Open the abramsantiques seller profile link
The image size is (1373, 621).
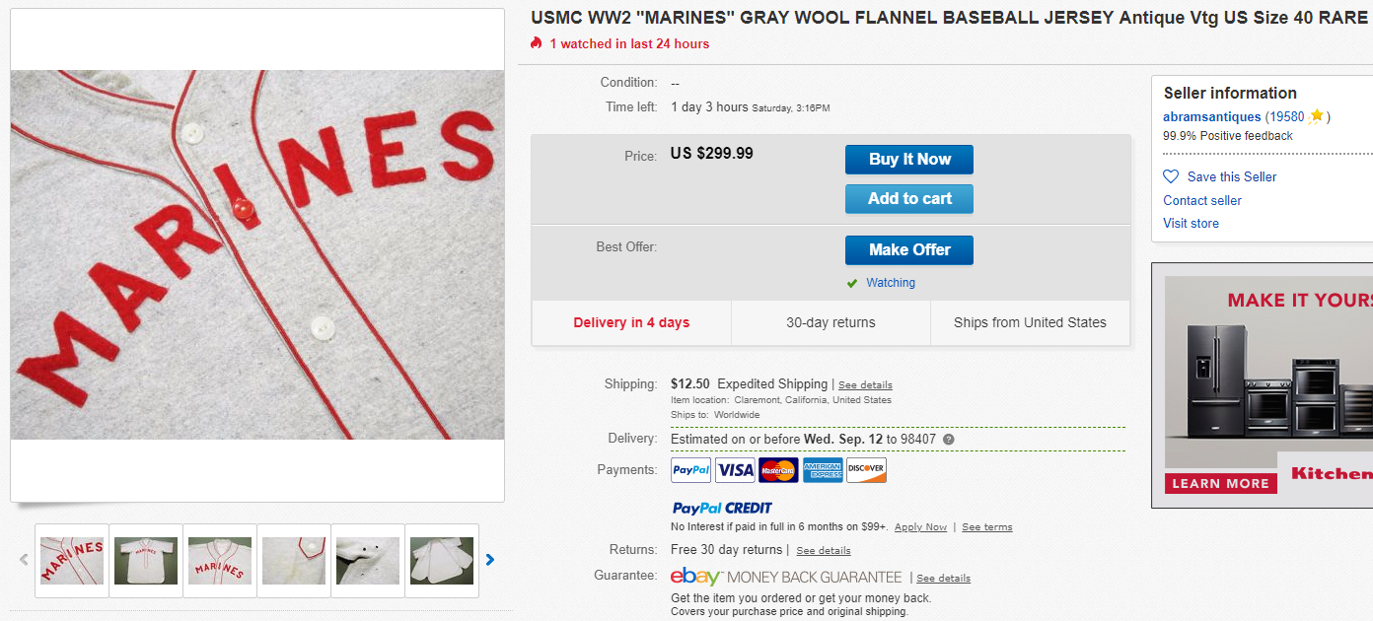point(1211,117)
